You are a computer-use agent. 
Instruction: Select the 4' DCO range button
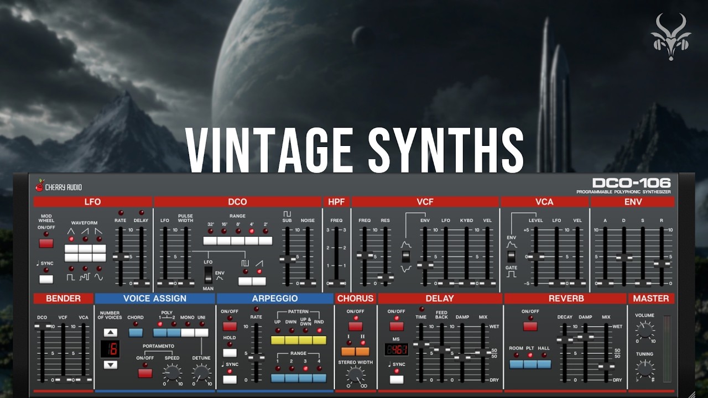252,240
